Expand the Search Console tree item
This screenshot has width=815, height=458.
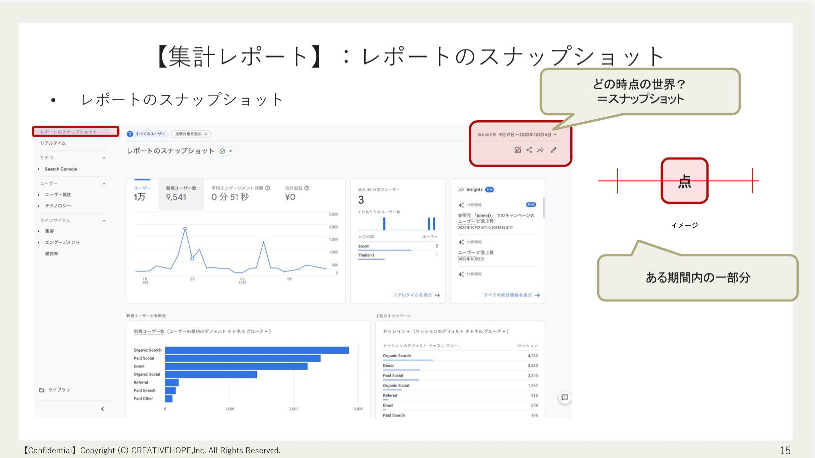39,169
